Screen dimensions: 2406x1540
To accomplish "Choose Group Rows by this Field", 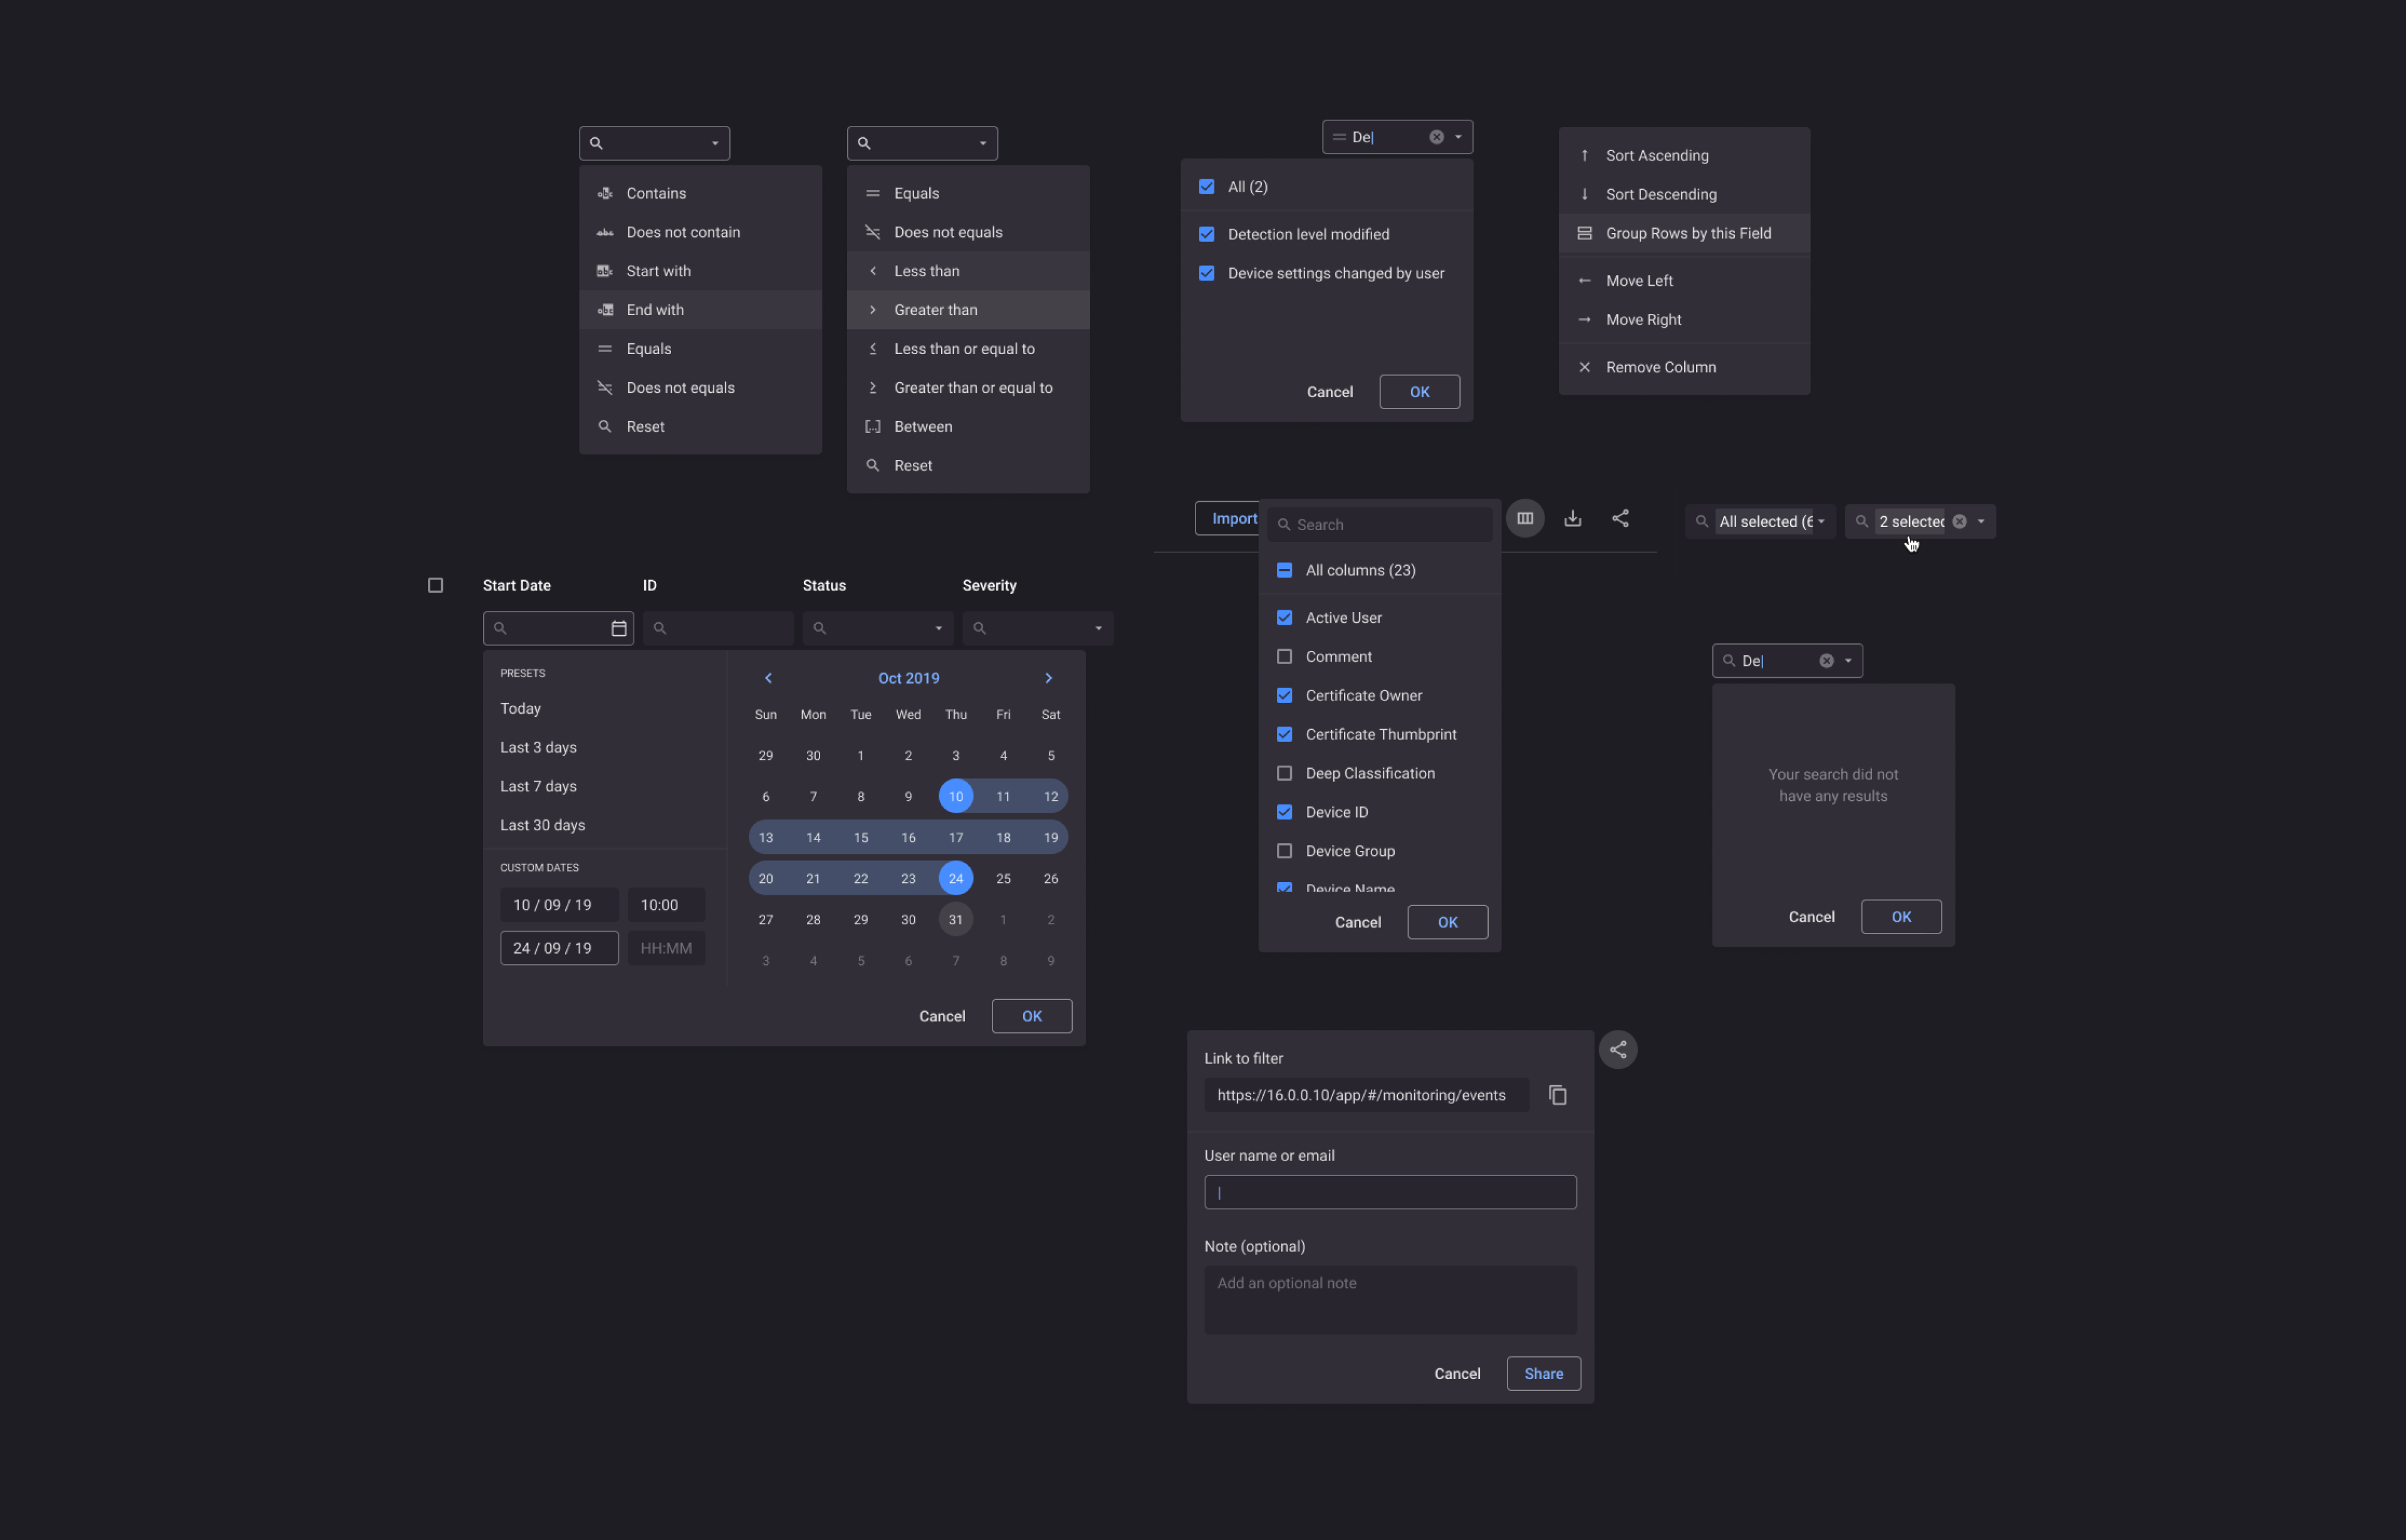I will 1687,233.
